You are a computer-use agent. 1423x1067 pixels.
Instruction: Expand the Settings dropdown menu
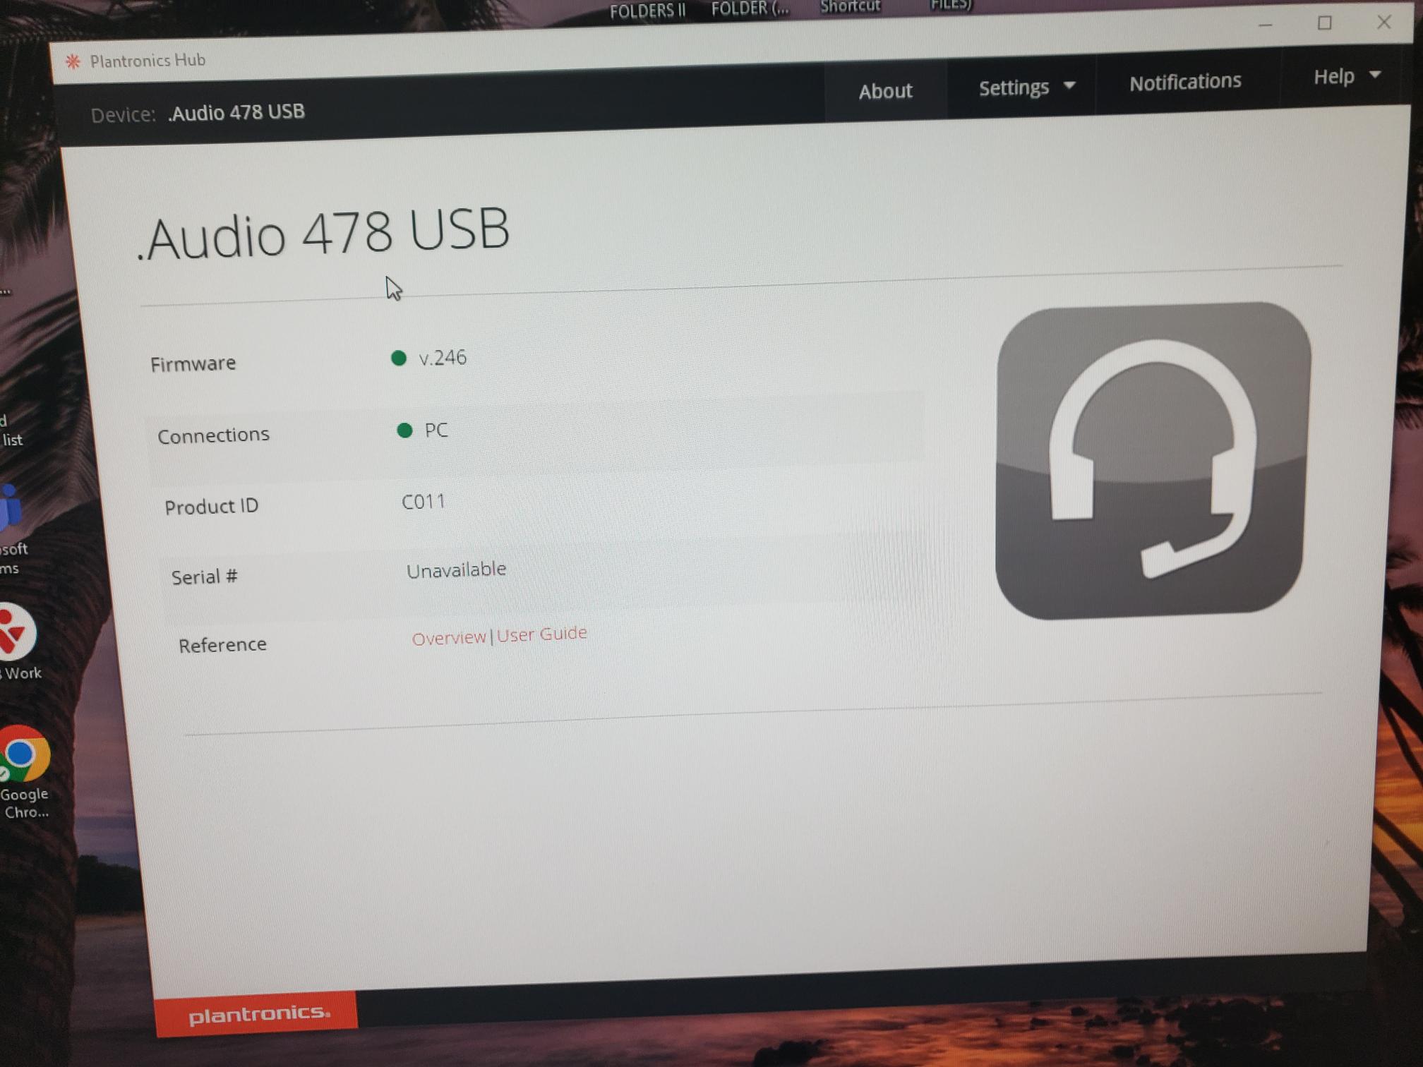click(1027, 88)
